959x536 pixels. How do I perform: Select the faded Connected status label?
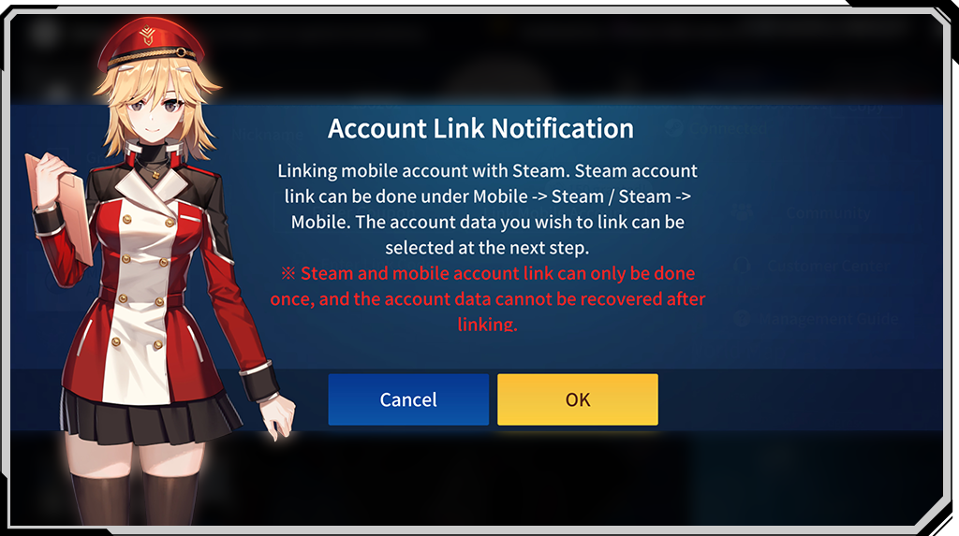coord(728,128)
